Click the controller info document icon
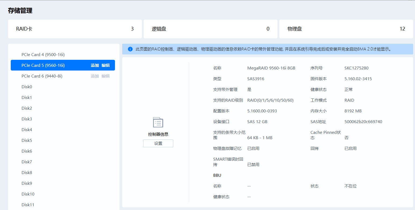The width and height of the screenshot is (415, 210). click(x=158, y=122)
